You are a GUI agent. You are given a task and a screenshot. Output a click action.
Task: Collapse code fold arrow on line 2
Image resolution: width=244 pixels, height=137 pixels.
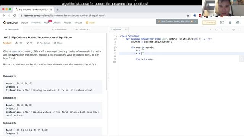click(x=117, y=39)
